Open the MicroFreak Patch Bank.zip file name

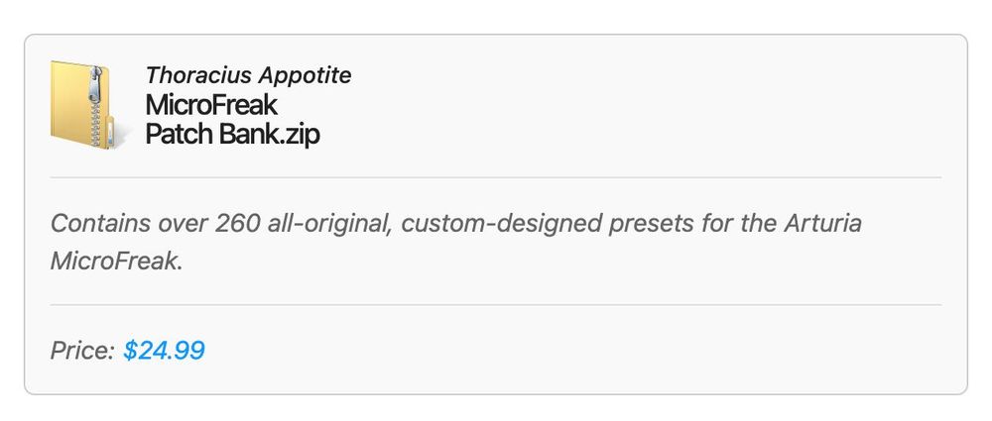pos(232,119)
